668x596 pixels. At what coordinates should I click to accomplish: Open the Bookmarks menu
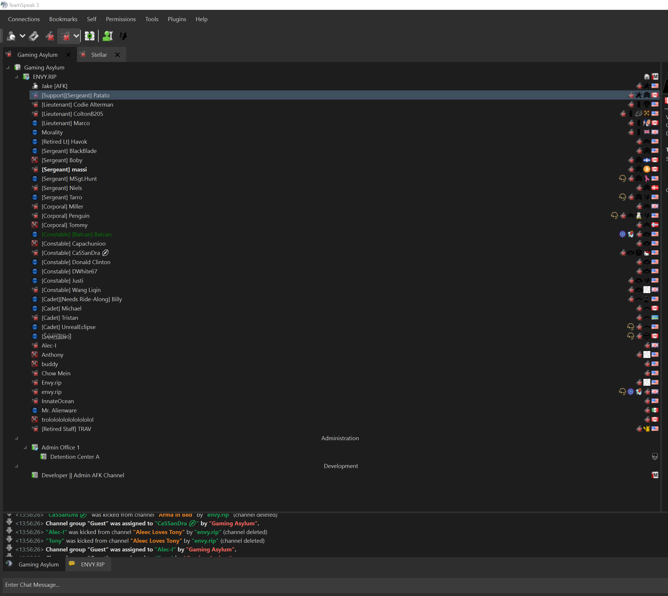tap(63, 19)
